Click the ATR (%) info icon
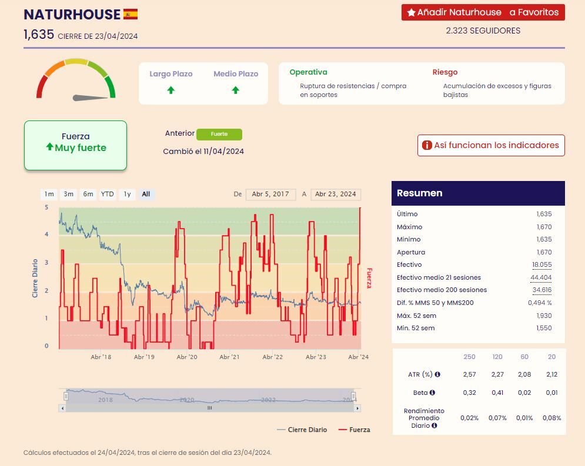The height and width of the screenshot is (466, 585). [x=437, y=374]
